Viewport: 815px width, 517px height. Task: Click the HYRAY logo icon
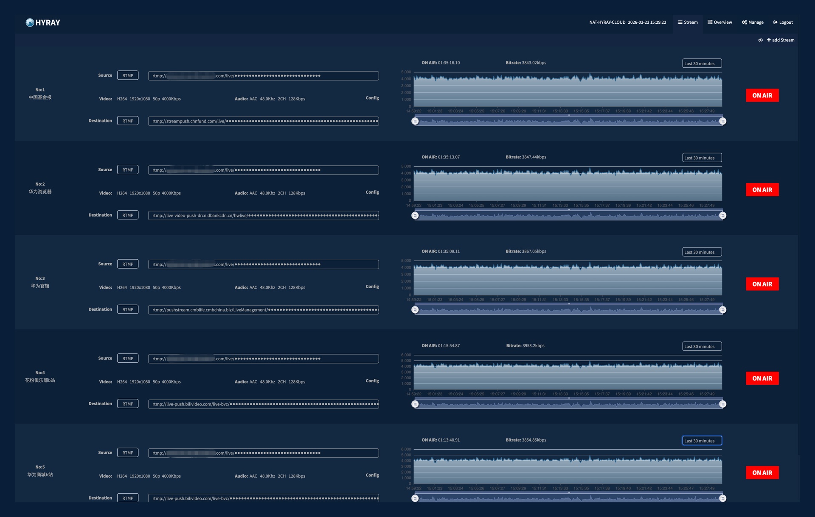pos(30,22)
